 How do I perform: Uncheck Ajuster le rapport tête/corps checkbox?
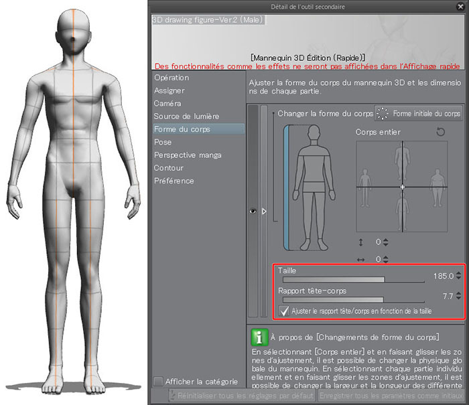(283, 311)
